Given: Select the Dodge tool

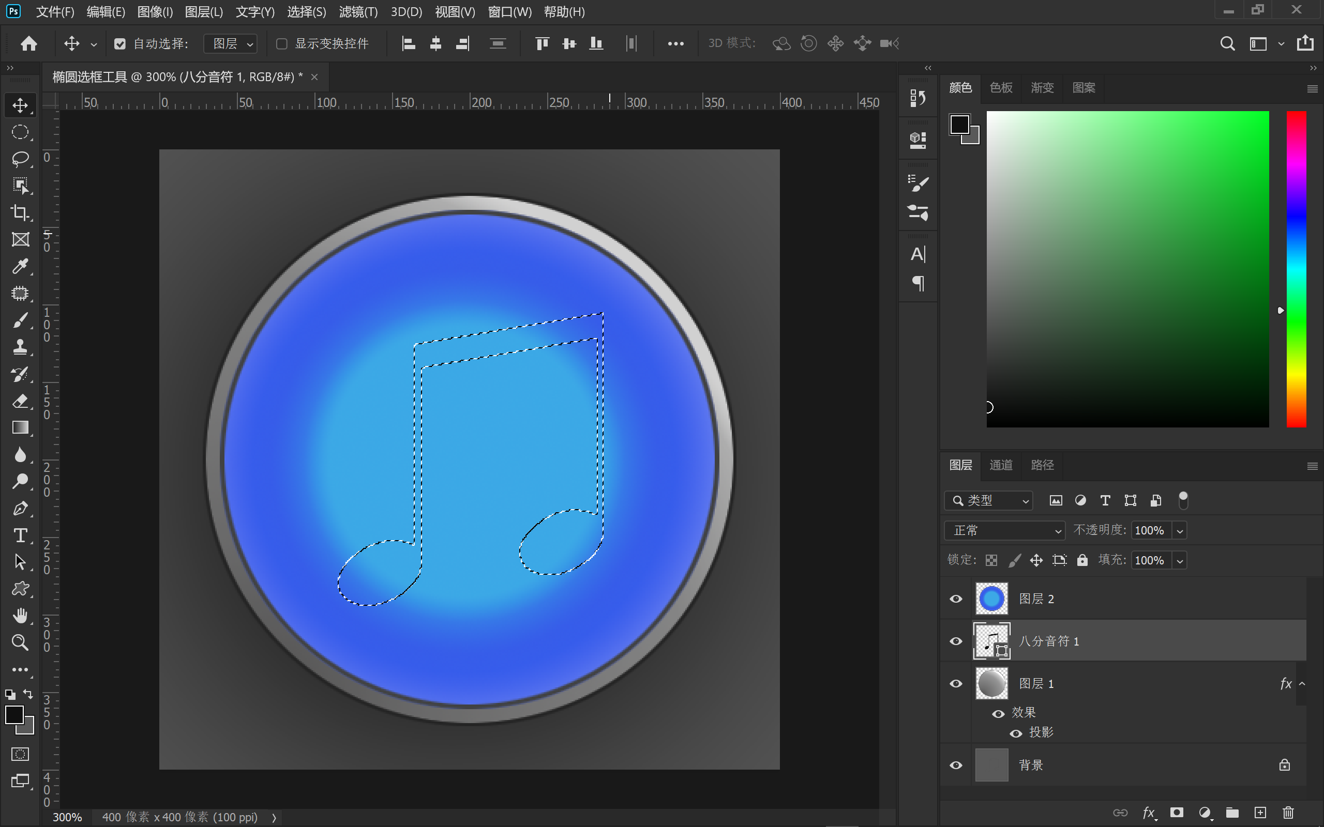Looking at the screenshot, I should click(x=20, y=481).
